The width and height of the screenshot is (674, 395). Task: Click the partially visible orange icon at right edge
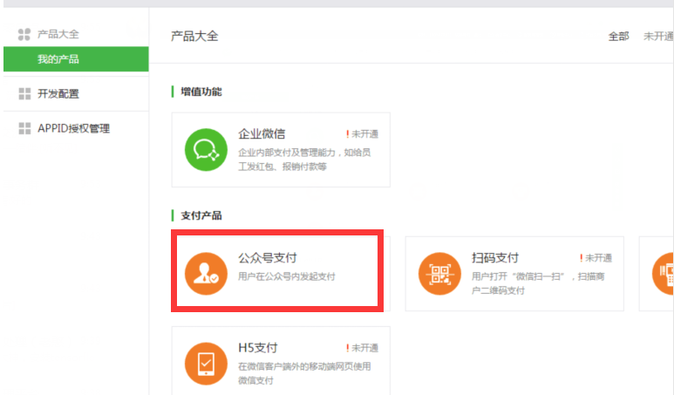pos(664,273)
